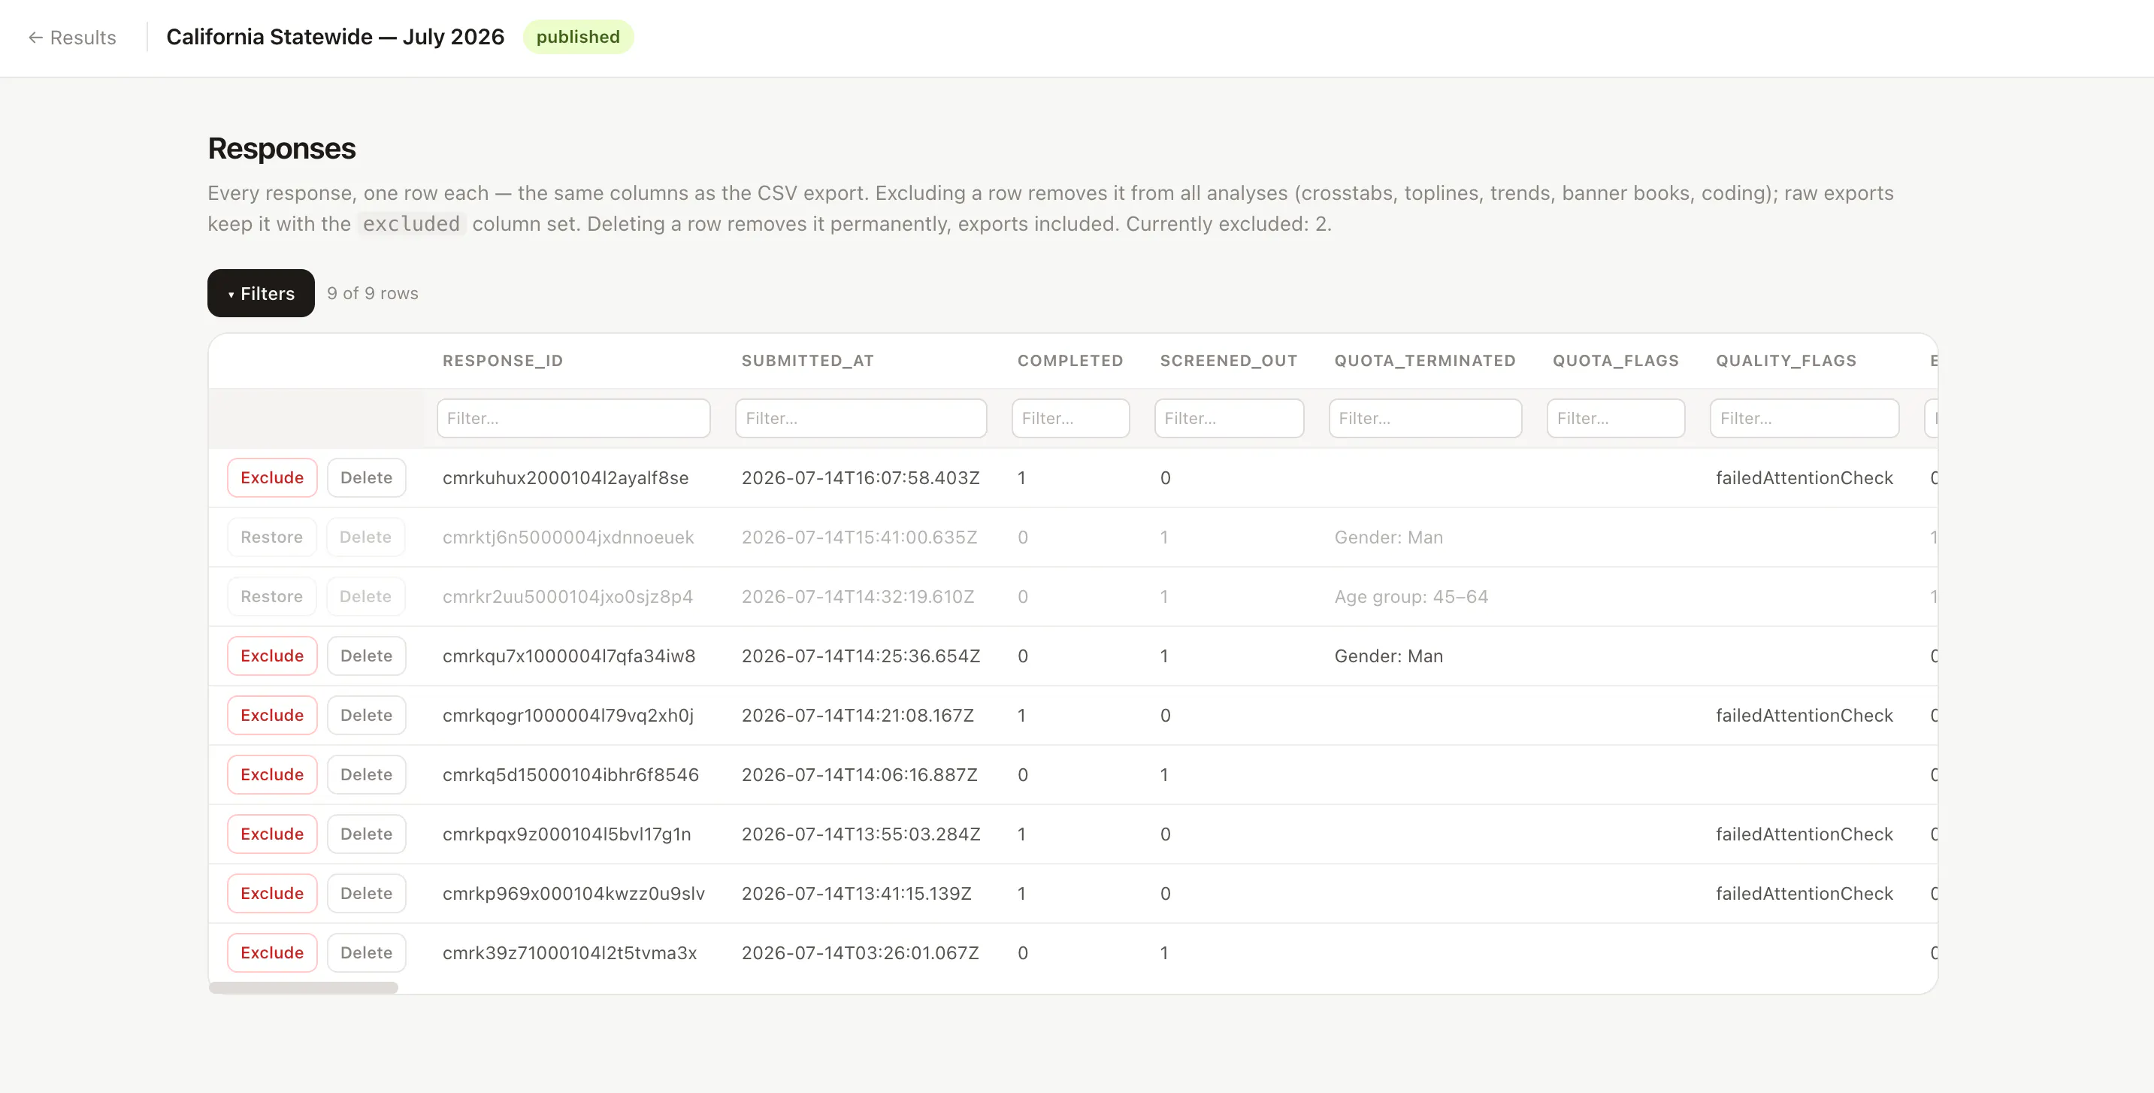Click 'Gender: Man' in cmrkqu7x row
Screen dimensions: 2154x1093
tap(1388, 655)
